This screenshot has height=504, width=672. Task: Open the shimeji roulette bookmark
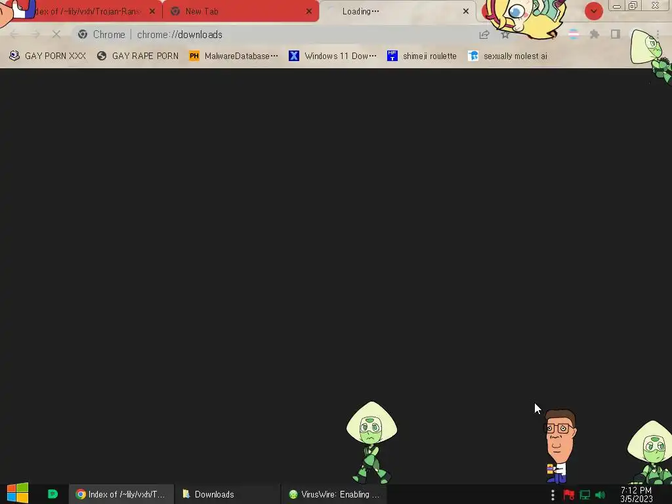point(422,56)
